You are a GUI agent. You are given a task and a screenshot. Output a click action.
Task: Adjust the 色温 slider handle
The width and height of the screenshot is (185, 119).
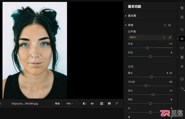click(147, 48)
